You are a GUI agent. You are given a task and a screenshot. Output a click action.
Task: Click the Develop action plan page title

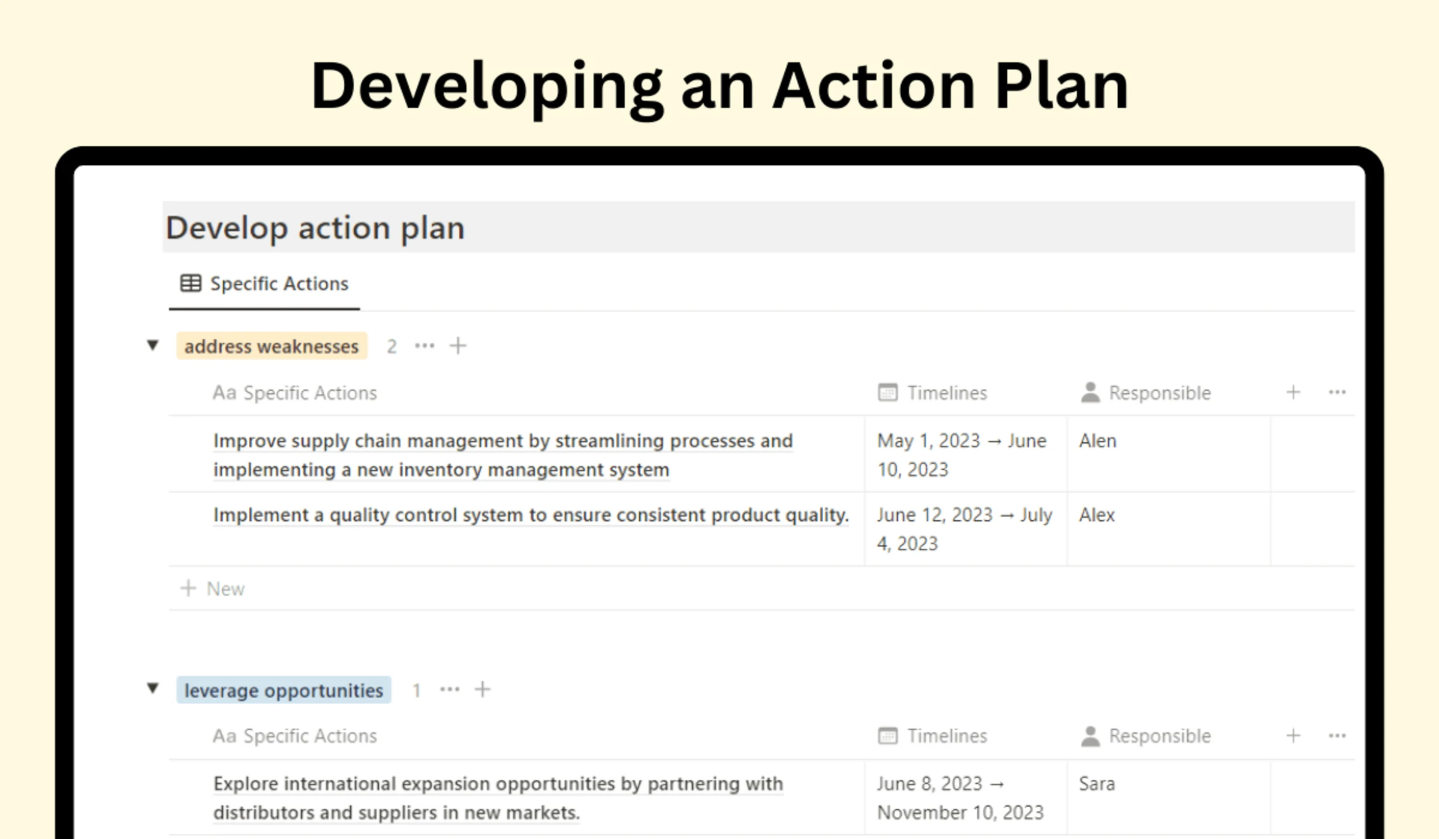(x=315, y=227)
